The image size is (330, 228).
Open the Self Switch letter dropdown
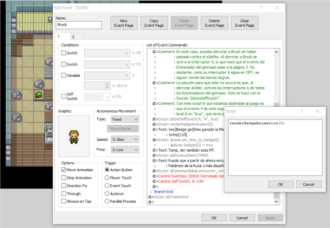click(x=107, y=97)
